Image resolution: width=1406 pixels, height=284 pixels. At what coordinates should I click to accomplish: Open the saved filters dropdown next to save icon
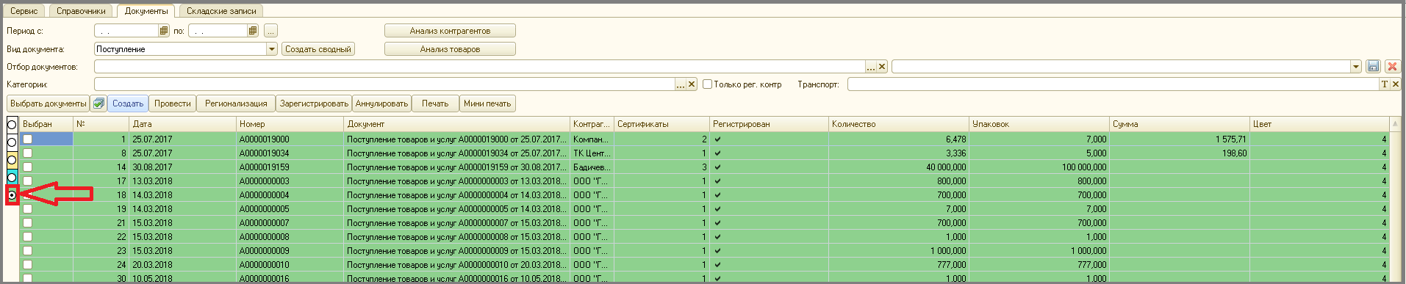click(x=1356, y=67)
